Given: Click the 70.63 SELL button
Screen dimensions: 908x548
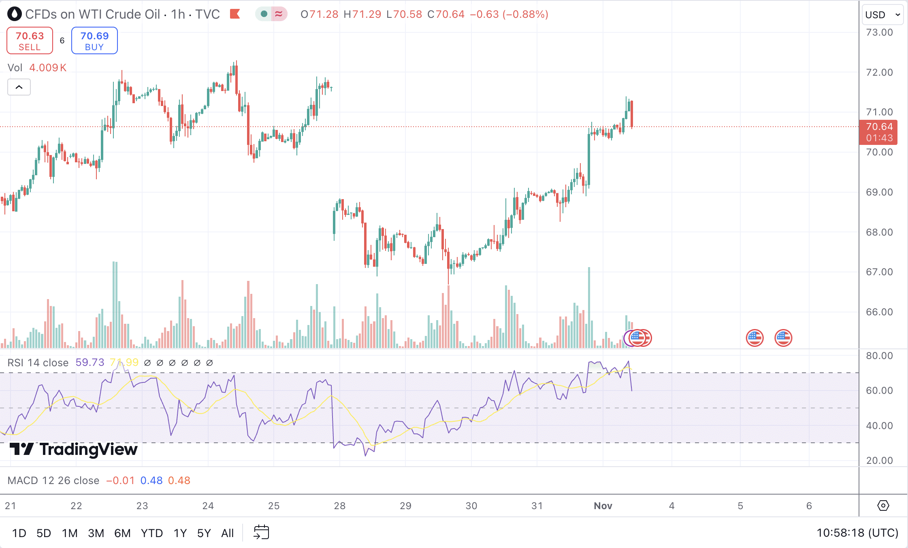Looking at the screenshot, I should [x=30, y=40].
